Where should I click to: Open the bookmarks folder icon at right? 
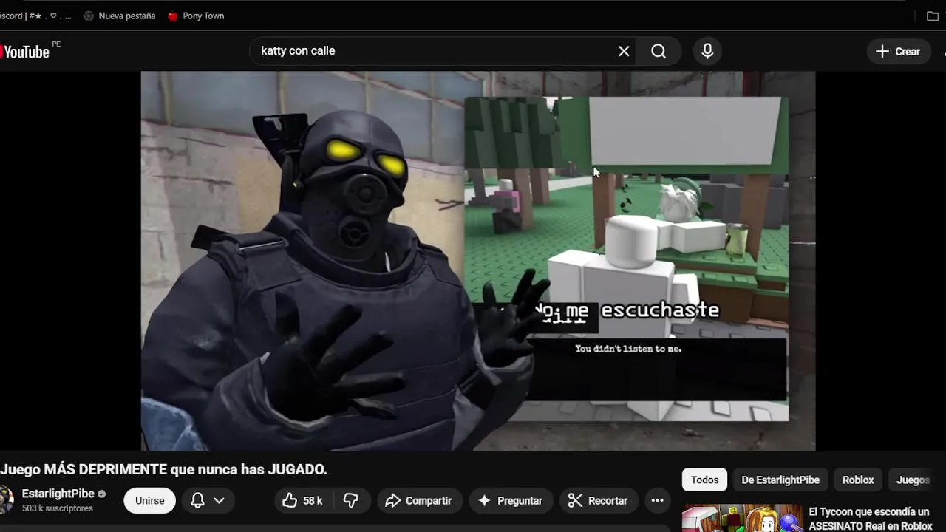(933, 16)
